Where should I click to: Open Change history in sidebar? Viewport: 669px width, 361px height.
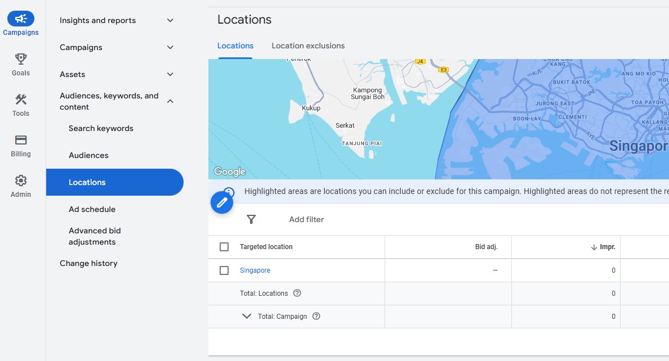(x=88, y=263)
